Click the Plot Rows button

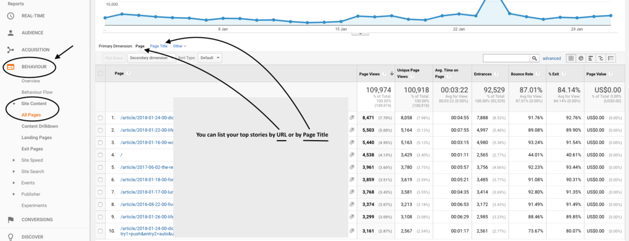tap(114, 57)
